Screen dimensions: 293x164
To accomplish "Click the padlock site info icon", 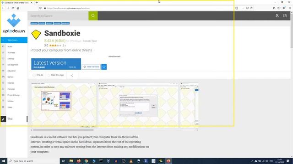I will click(x=45, y=8).
